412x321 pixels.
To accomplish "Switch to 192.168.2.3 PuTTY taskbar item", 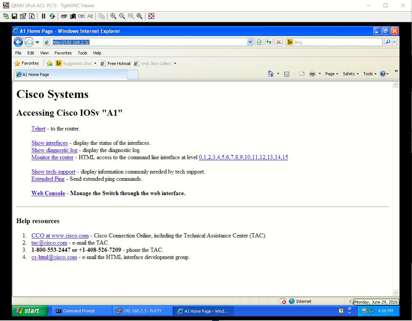I will click(143, 311).
